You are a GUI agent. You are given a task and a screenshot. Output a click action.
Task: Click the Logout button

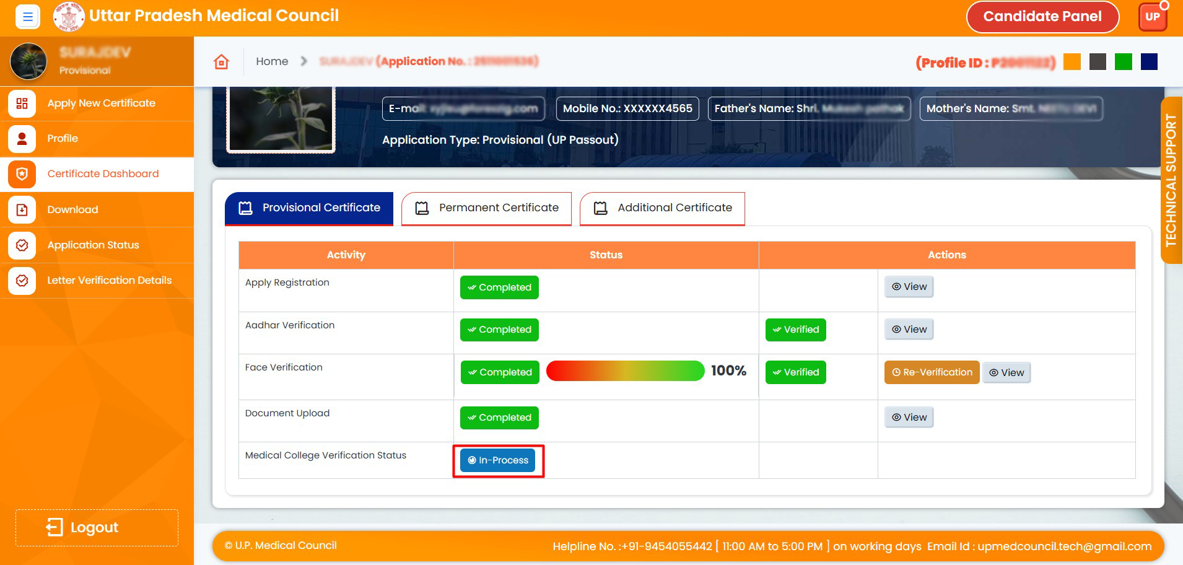coord(97,528)
